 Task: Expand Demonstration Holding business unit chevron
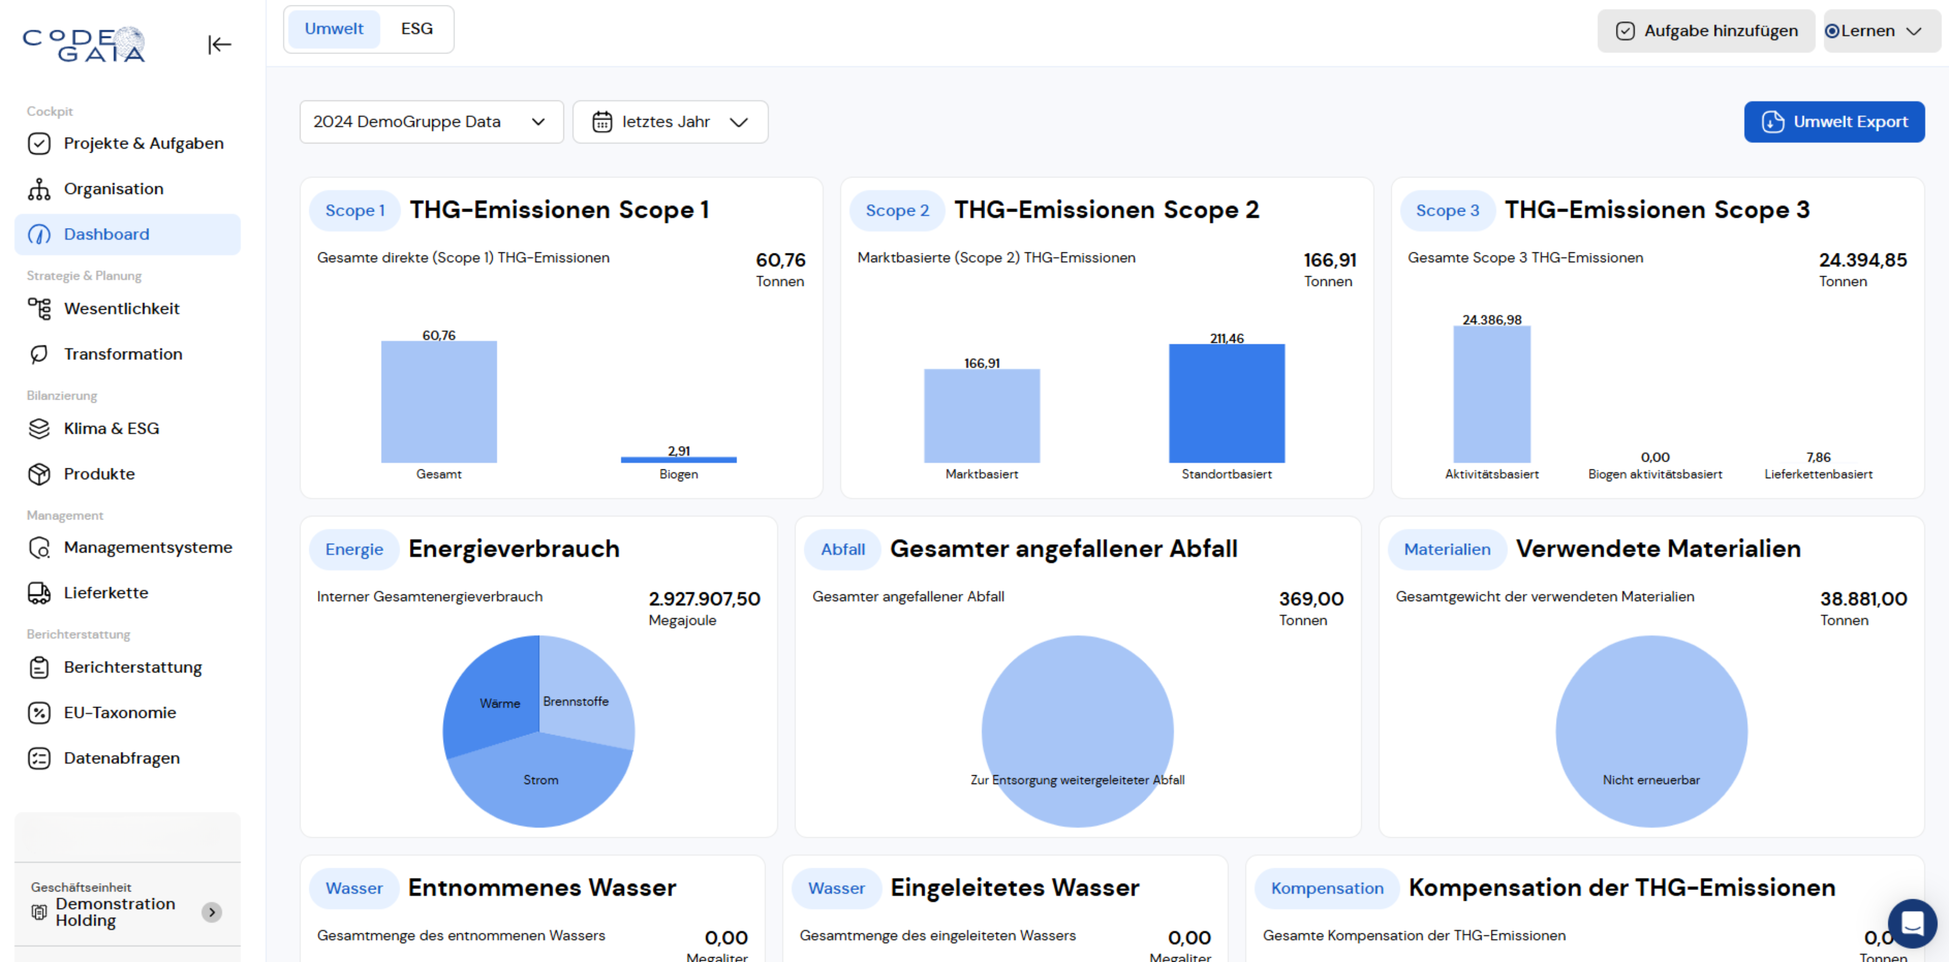(212, 912)
